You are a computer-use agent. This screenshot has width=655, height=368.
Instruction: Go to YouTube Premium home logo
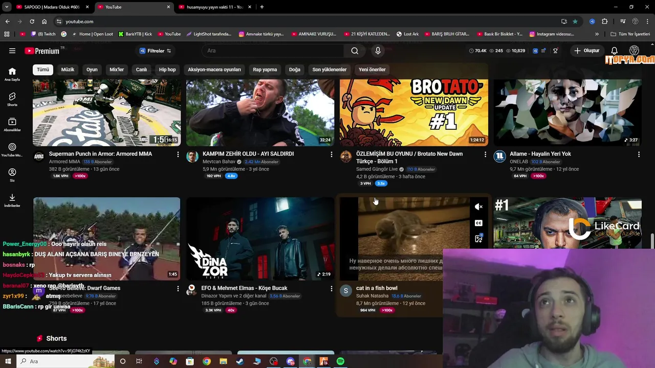click(42, 51)
